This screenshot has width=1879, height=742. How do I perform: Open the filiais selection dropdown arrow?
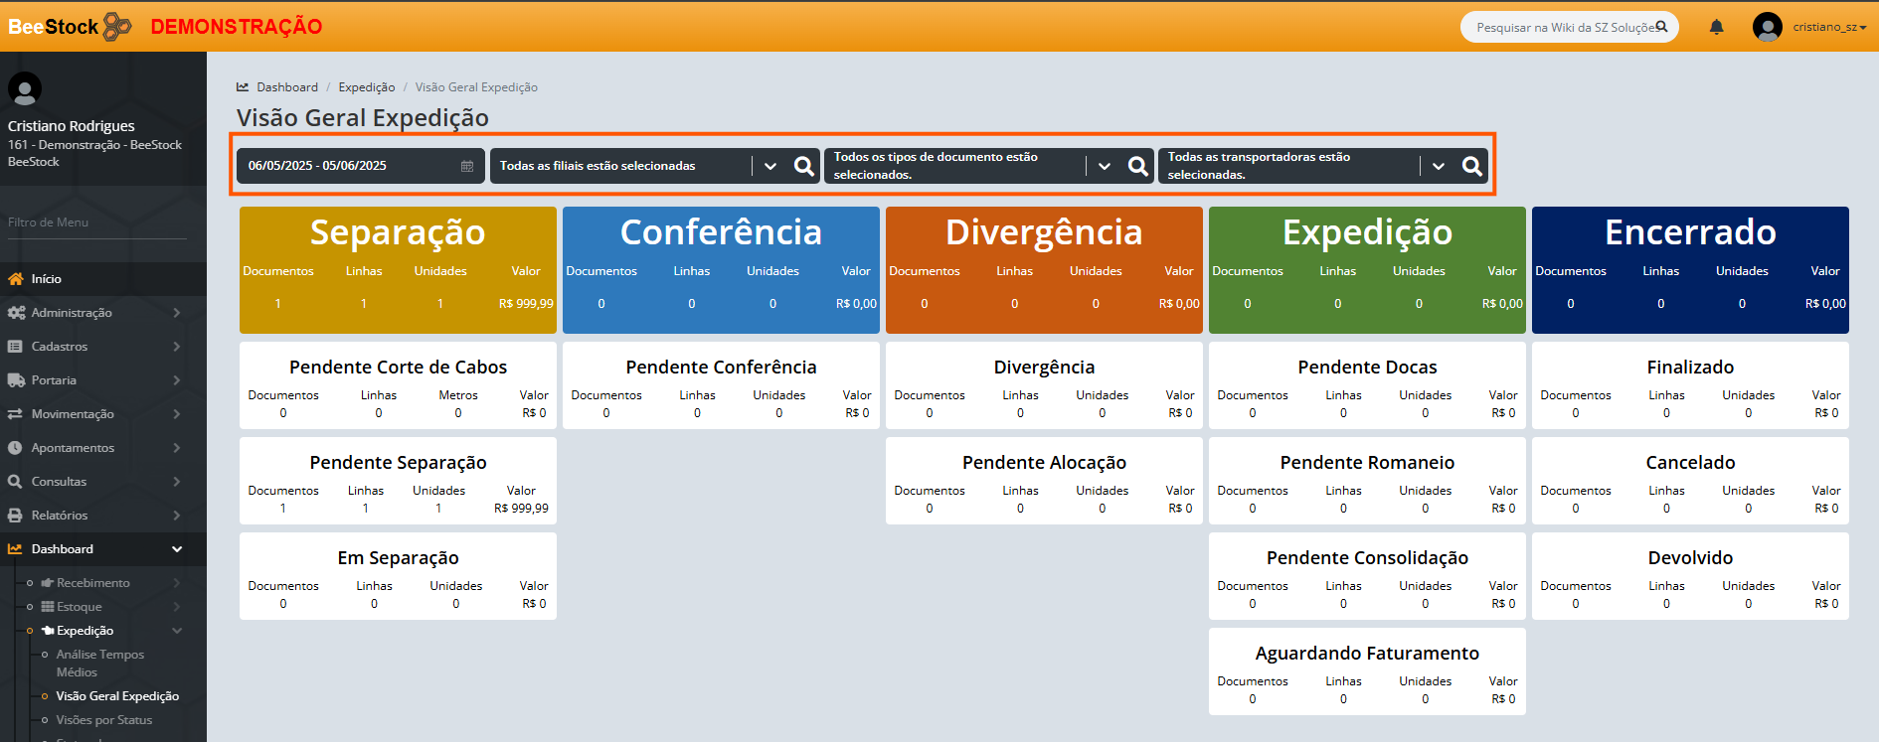tap(770, 166)
